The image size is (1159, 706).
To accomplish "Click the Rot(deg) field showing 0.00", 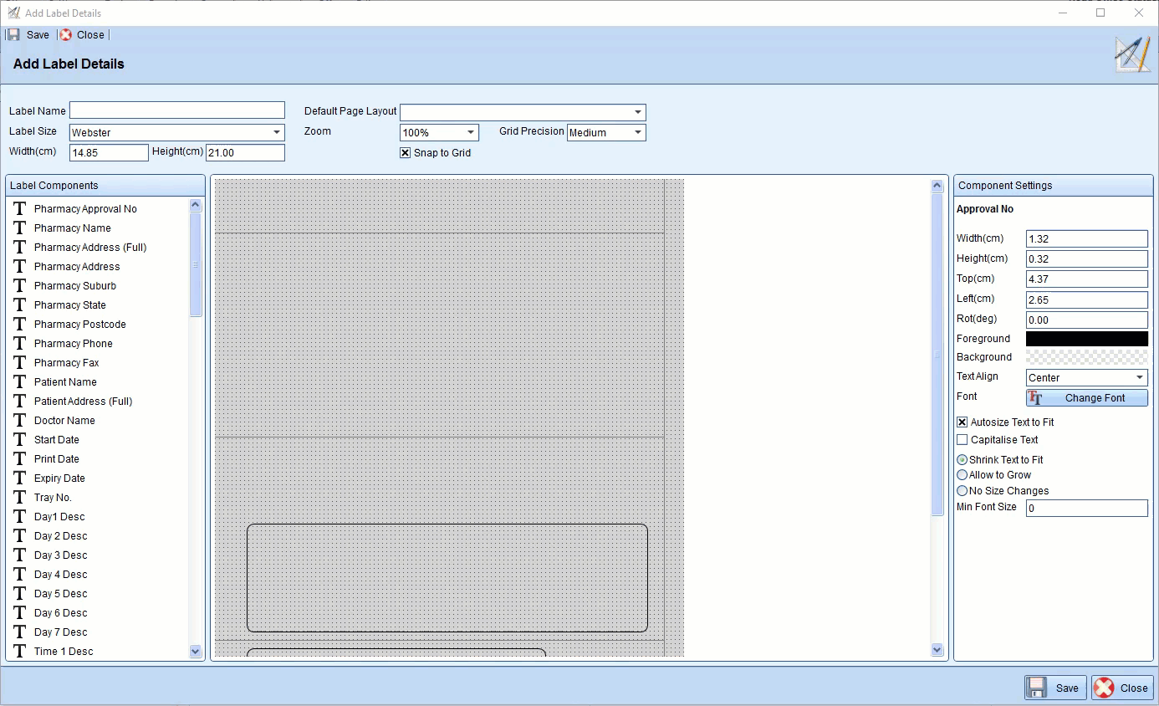I will coord(1087,320).
